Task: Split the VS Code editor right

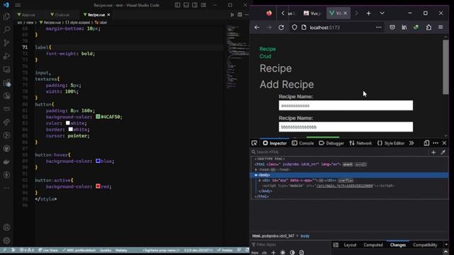Action: pos(240,15)
